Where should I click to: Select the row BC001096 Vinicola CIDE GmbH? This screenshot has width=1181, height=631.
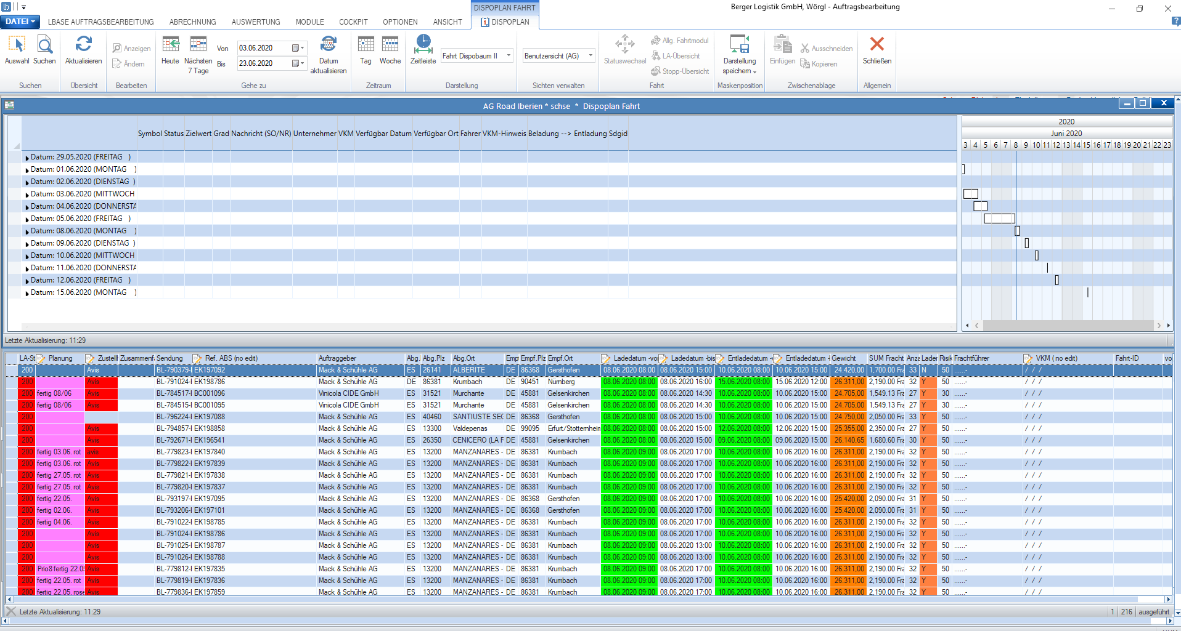pos(589,393)
